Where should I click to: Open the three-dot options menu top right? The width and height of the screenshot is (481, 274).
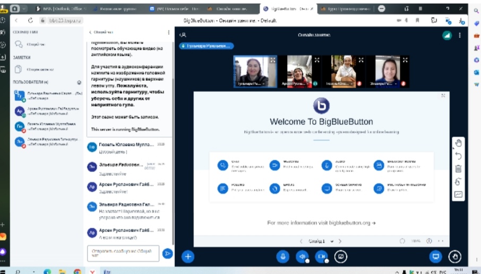(460, 35)
